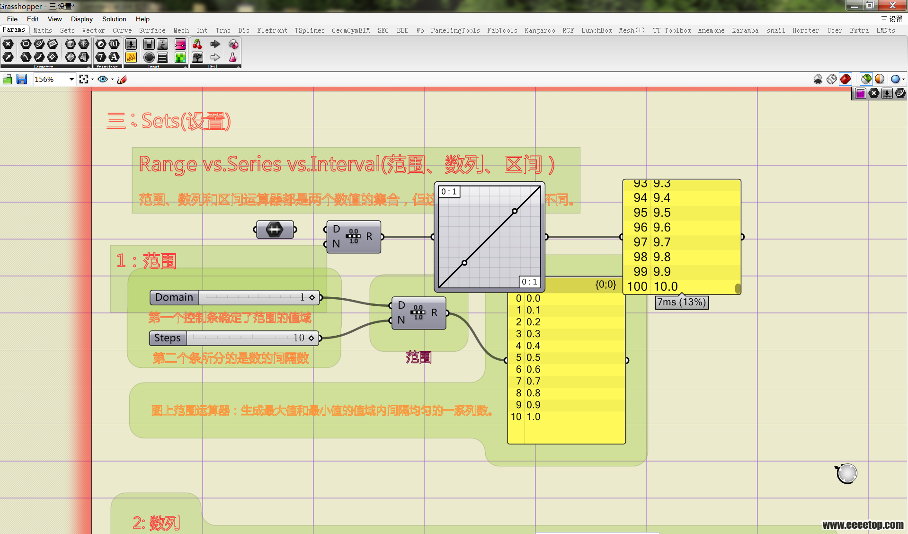
Task: Open preview mesh quality dropdown arrow
Action: 903,79
